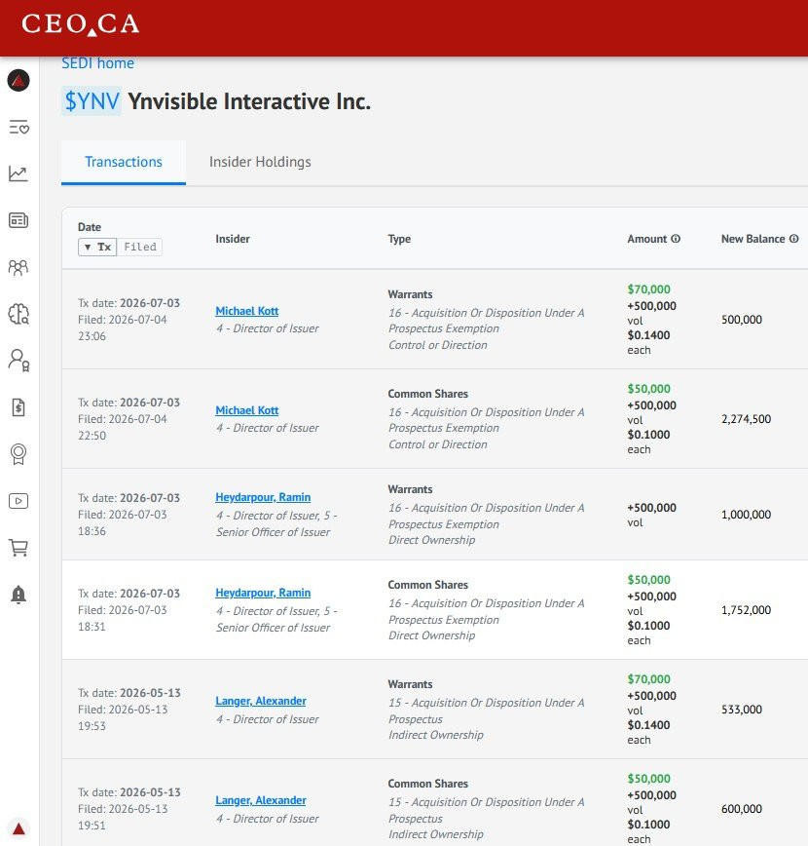Open the insider person badge sidebar icon
The image size is (808, 846).
[x=18, y=360]
